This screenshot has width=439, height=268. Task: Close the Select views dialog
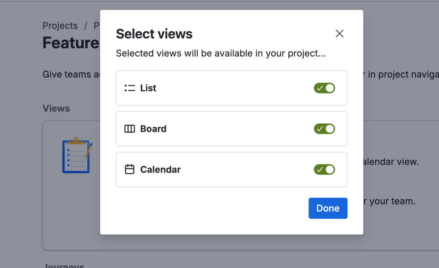tap(339, 34)
